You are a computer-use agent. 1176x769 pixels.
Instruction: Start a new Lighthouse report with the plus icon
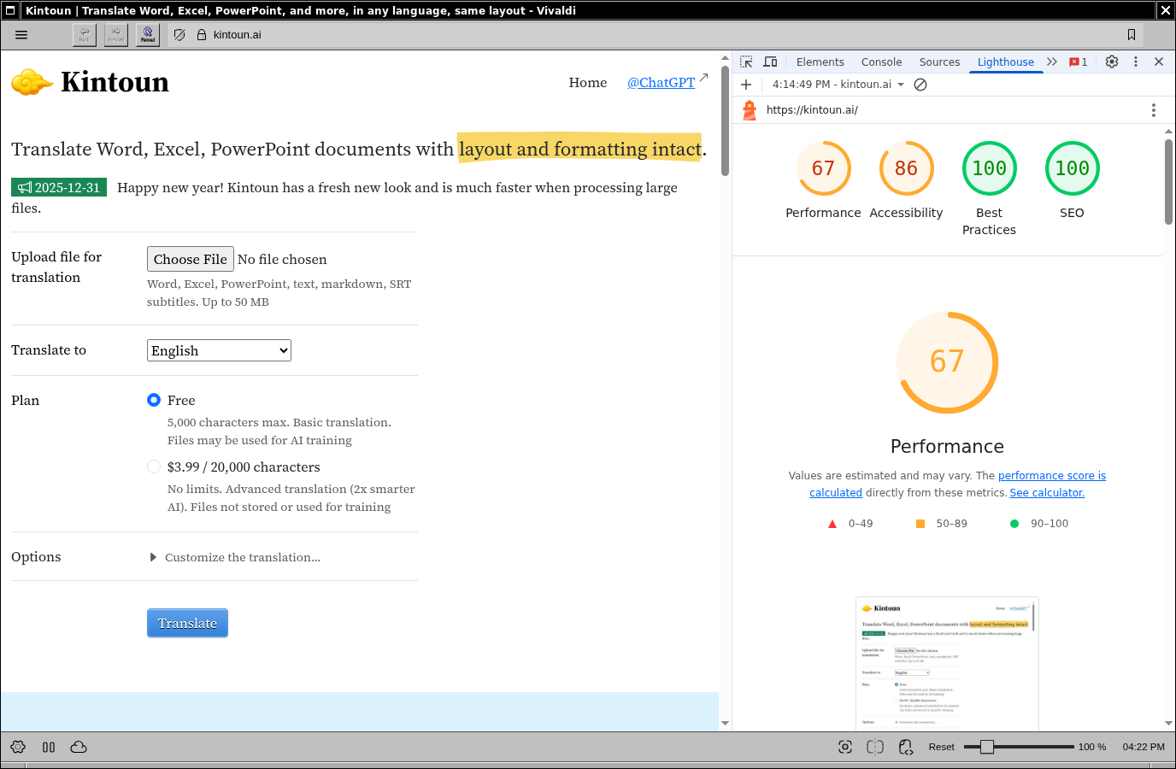746,85
